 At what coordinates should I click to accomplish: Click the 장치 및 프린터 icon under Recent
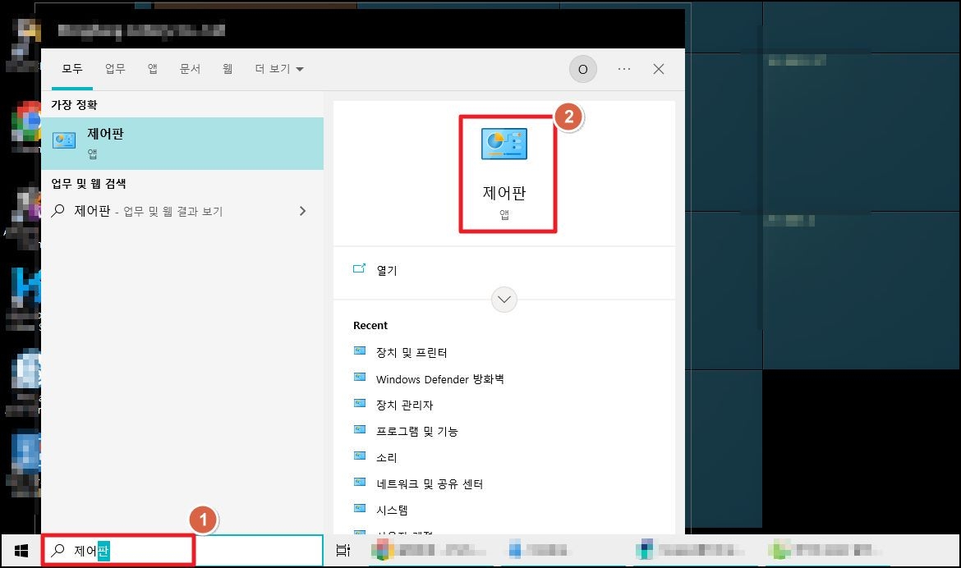click(x=360, y=352)
